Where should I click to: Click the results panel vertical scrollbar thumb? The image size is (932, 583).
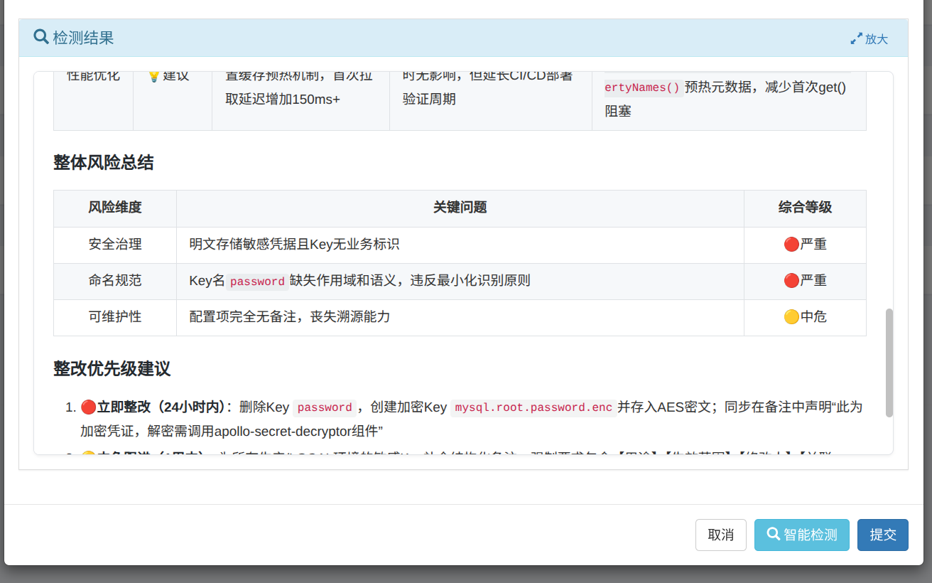click(889, 363)
